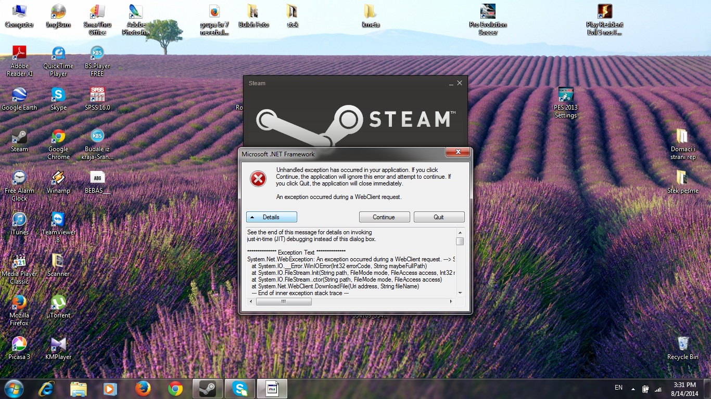Select the µTorrent desktop shortcut
The image size is (711, 399).
point(58,307)
